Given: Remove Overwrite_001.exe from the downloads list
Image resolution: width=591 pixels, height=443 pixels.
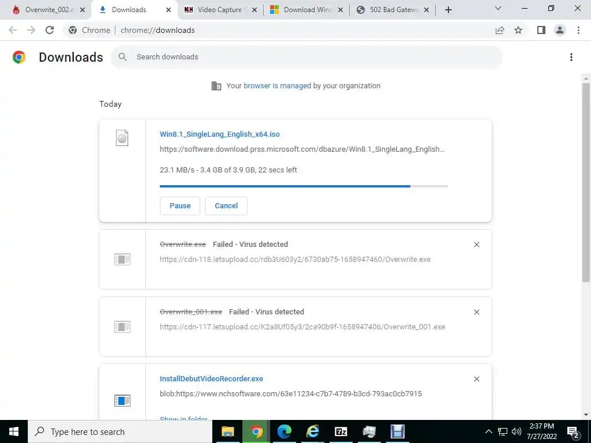Looking at the screenshot, I should [476, 312].
